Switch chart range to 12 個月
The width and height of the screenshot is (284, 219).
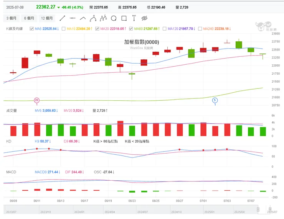[47, 18]
